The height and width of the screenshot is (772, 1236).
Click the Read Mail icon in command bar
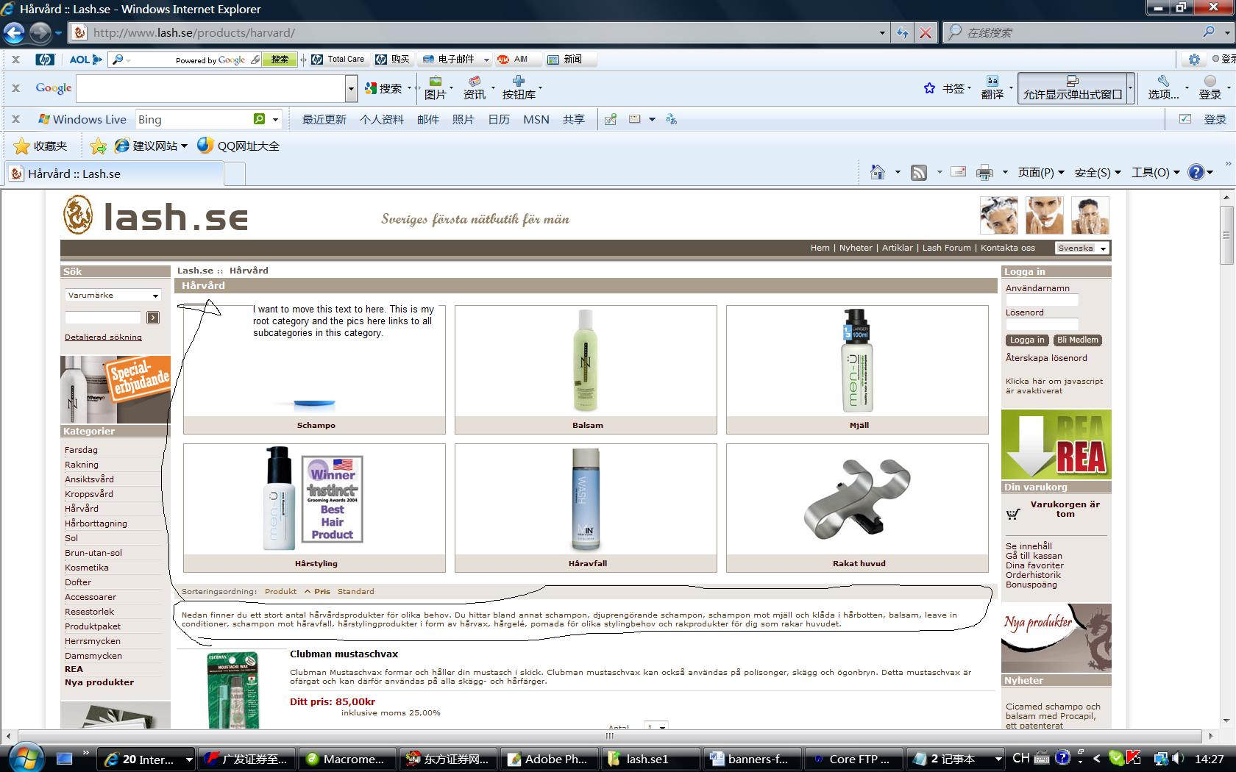(x=959, y=172)
